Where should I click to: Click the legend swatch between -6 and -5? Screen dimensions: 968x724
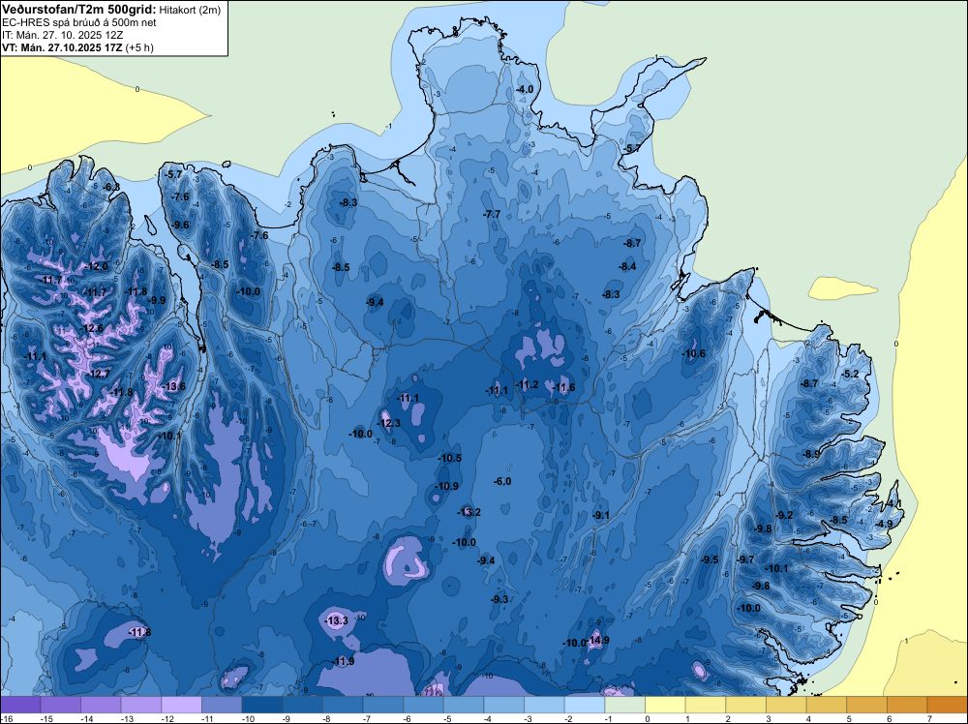(424, 705)
